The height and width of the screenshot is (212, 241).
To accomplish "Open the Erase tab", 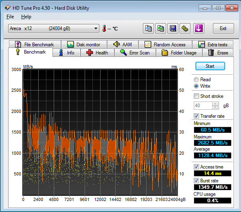I will tap(218, 53).
